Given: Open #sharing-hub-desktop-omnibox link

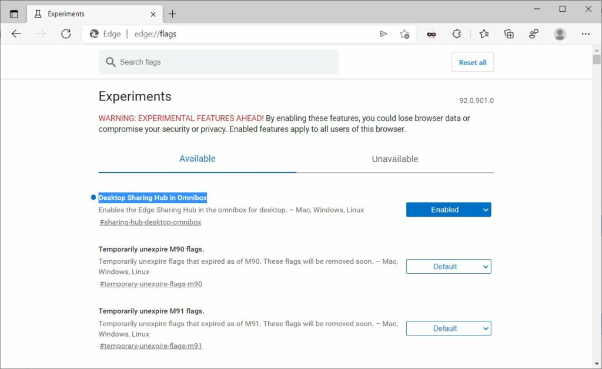Looking at the screenshot, I should (x=150, y=222).
